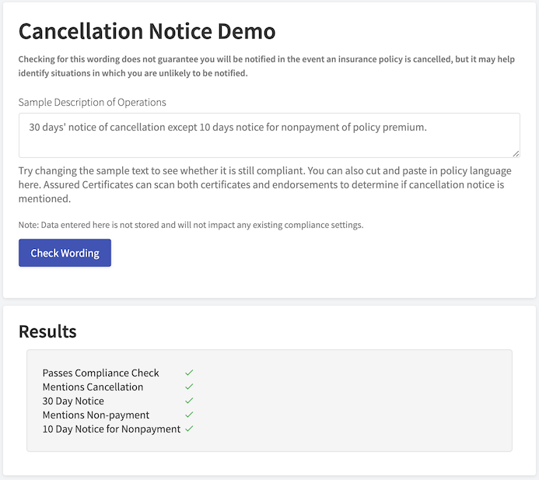Image resolution: width=539 pixels, height=480 pixels.
Task: Click the Passes Compliance Check label
Action: (100, 373)
